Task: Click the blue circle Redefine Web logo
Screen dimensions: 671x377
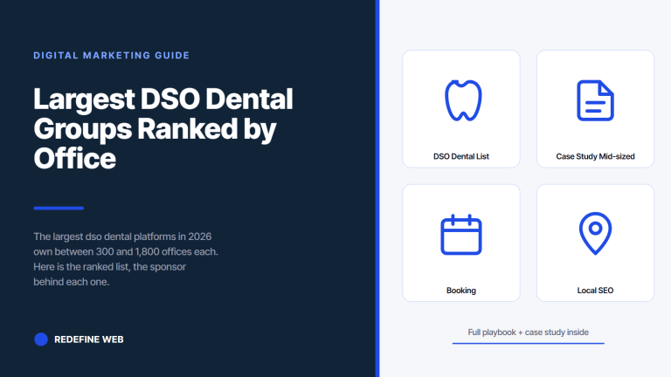Action: pos(41,339)
